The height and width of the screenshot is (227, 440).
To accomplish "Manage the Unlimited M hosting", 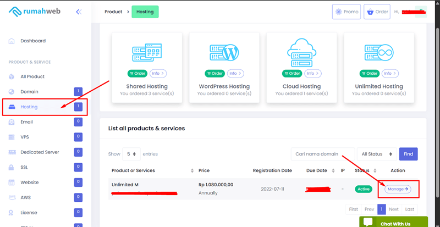I will tap(398, 189).
